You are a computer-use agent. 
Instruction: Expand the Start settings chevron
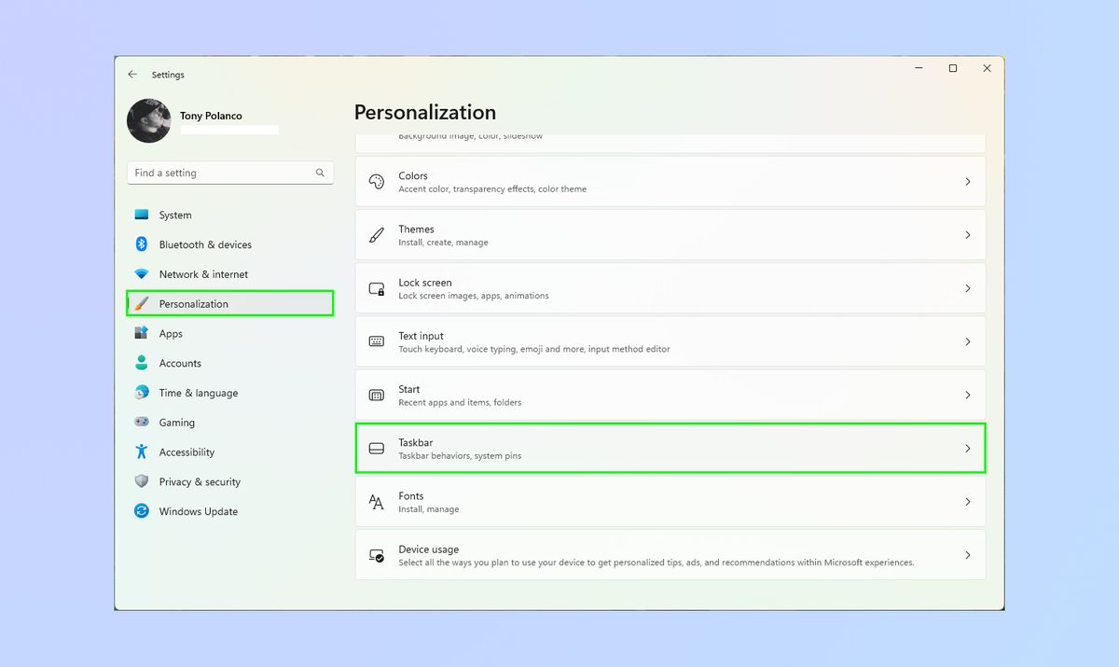[x=968, y=396]
